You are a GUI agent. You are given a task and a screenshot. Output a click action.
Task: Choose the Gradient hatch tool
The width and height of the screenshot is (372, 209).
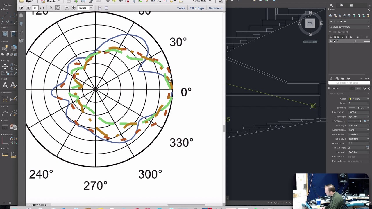(13, 34)
